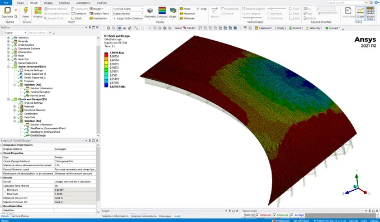Viewport: 380px width, 222px height.
Task: Select SteelBeams_CompressionCheck in outline tree
Action: click(x=48, y=128)
